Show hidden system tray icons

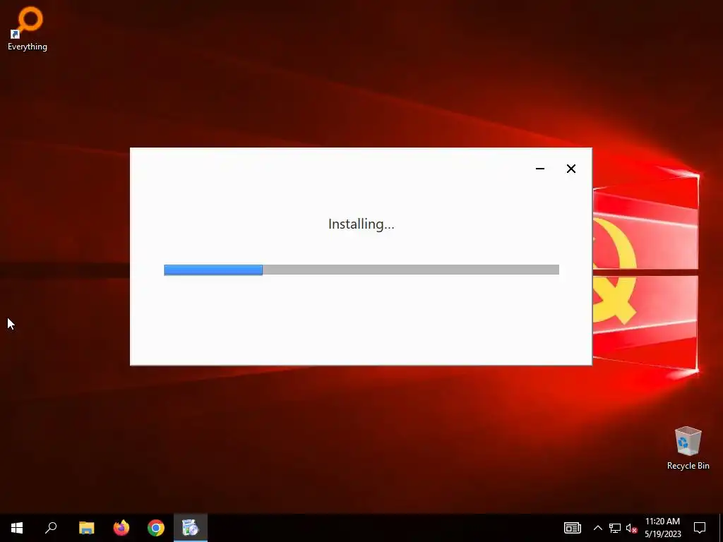(x=597, y=528)
